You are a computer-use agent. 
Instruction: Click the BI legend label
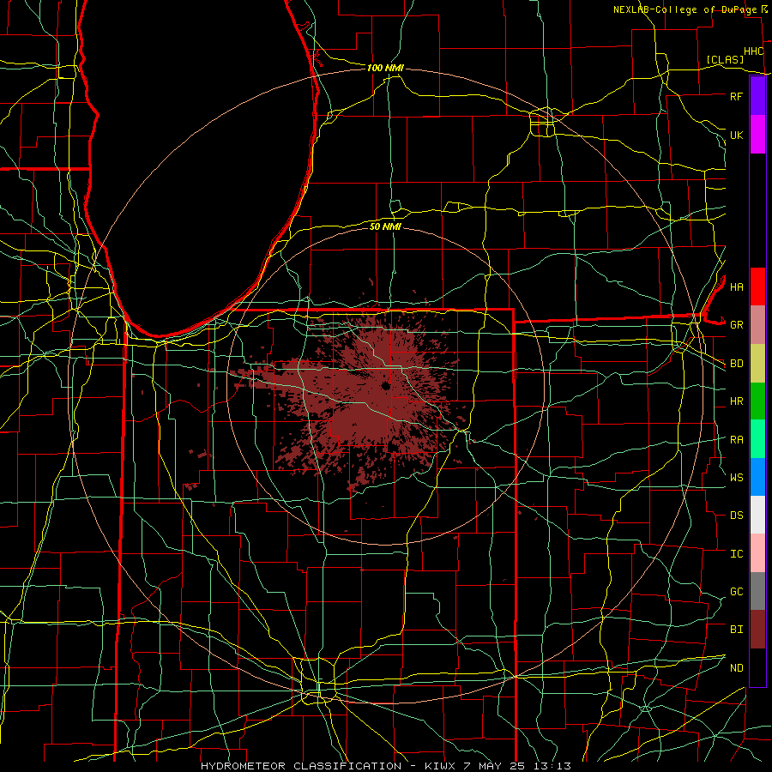coord(736,630)
